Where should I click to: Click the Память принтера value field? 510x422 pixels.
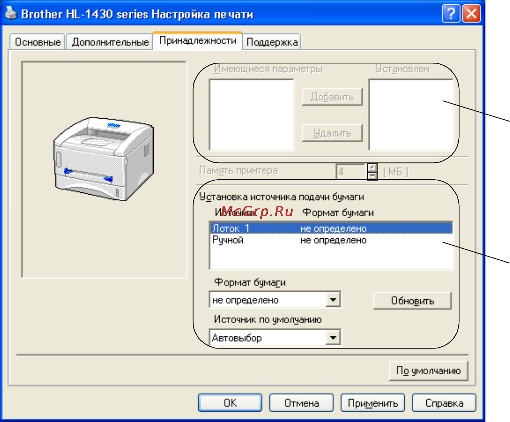click(x=351, y=172)
